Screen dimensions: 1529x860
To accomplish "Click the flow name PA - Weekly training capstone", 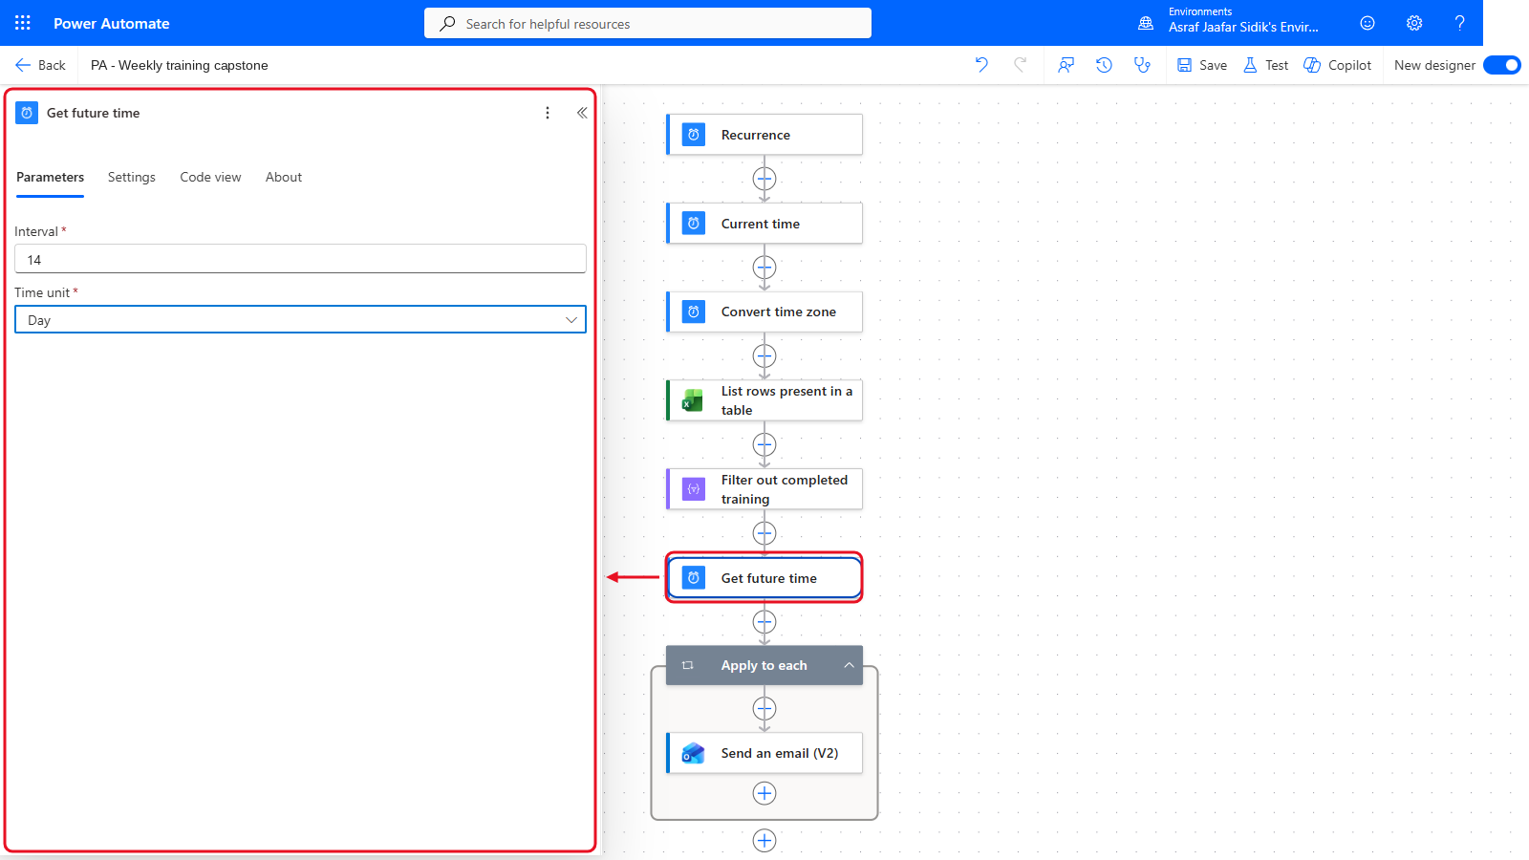I will point(180,65).
